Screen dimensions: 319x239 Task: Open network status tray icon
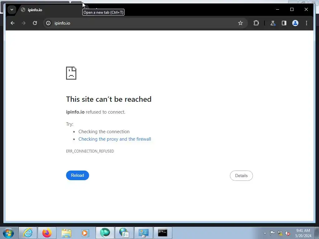coord(280,233)
